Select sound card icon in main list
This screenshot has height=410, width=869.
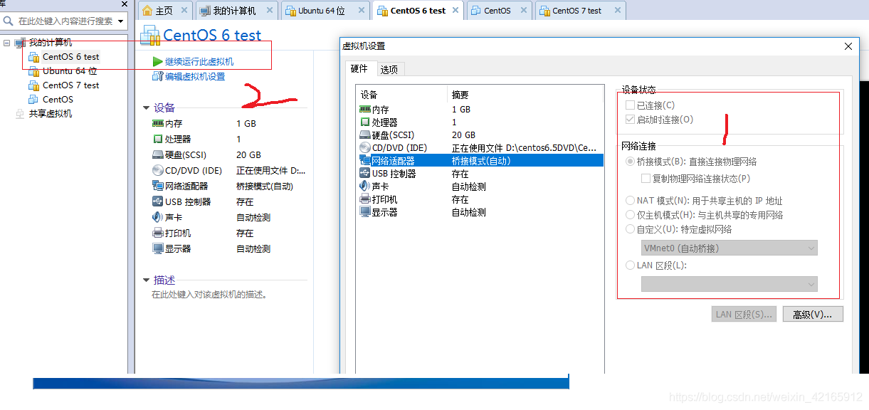(x=157, y=218)
